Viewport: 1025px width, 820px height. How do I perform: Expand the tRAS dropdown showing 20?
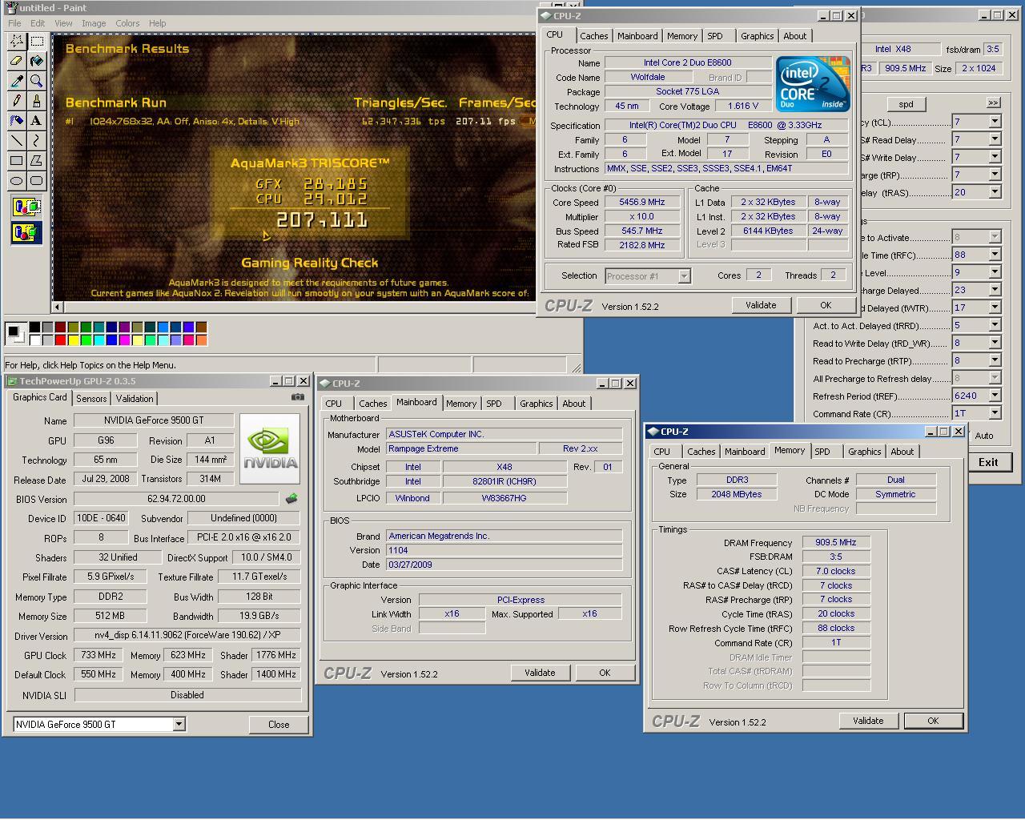pos(995,192)
